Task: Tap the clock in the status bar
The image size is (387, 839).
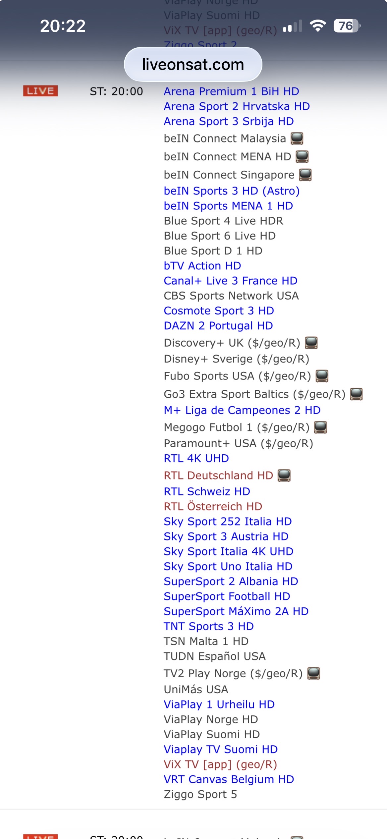Action: (x=63, y=26)
